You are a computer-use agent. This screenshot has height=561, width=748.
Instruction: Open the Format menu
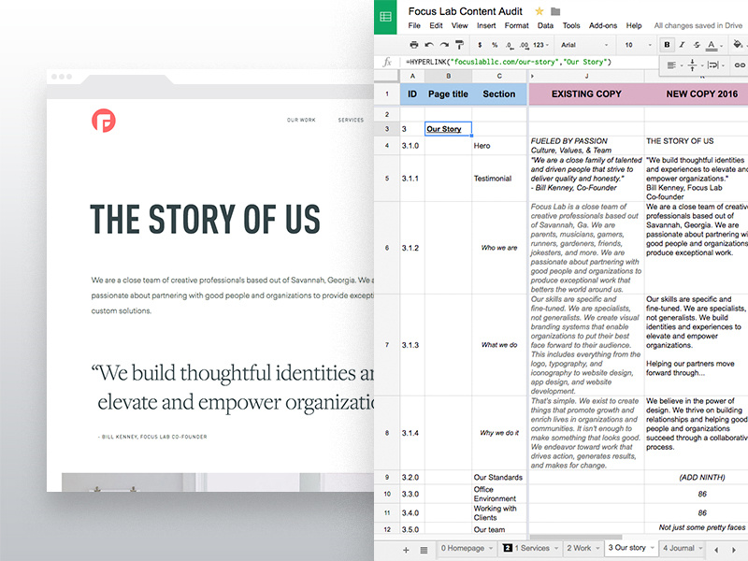tap(517, 26)
